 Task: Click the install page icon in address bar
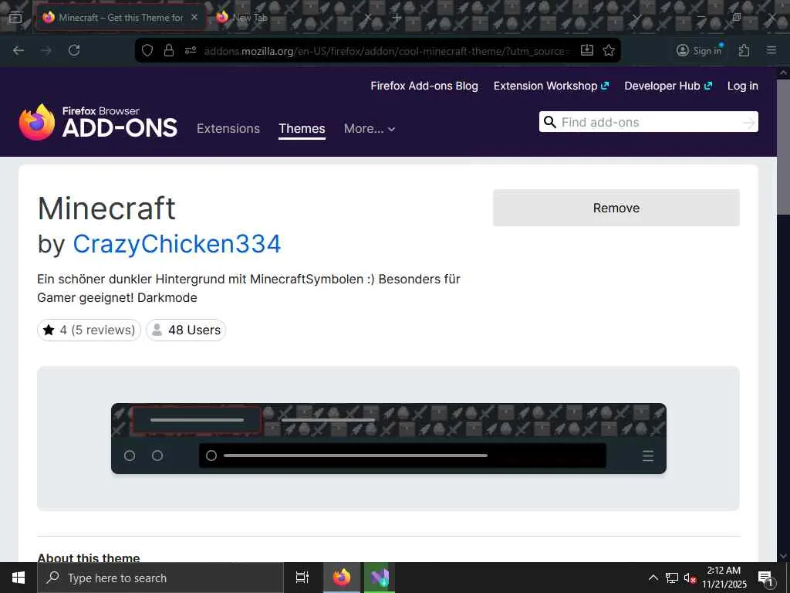[x=587, y=50]
